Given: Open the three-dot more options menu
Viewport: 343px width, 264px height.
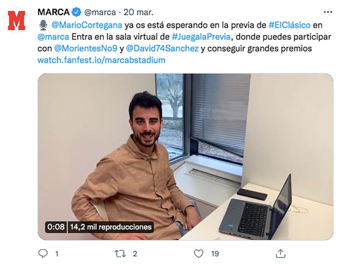Looking at the screenshot, I should [328, 12].
